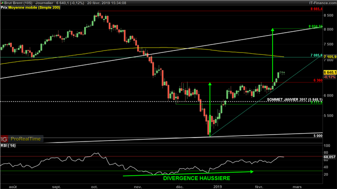Select the DIVERGENCE HAUSSIERE annotation text
Image resolution: width=337 pixels, height=189 pixels.
[197, 178]
